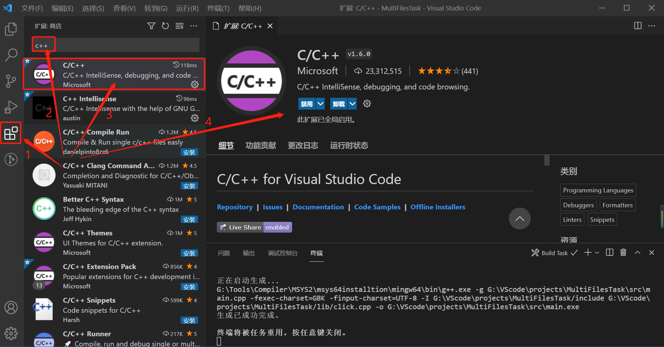Select the Debuggers category tag

578,205
